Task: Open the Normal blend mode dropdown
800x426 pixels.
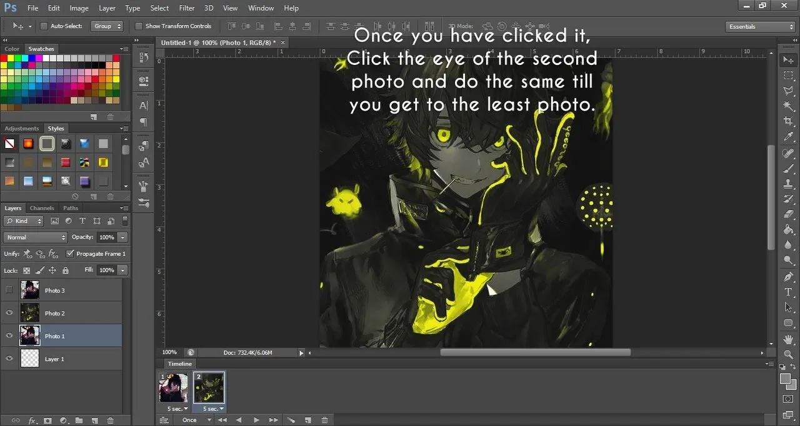Action: click(35, 237)
